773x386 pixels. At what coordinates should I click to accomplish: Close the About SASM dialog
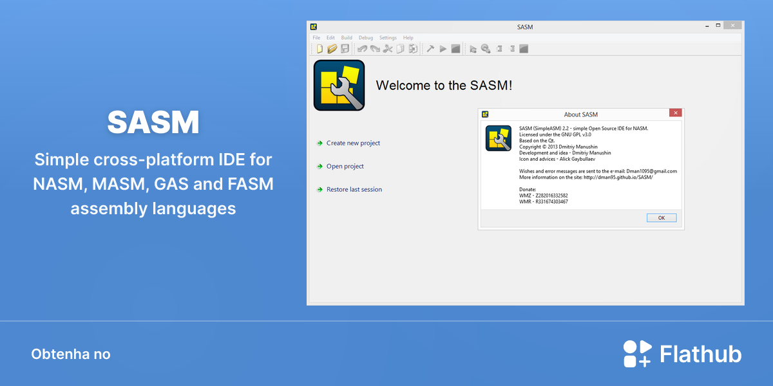pyautogui.click(x=675, y=113)
